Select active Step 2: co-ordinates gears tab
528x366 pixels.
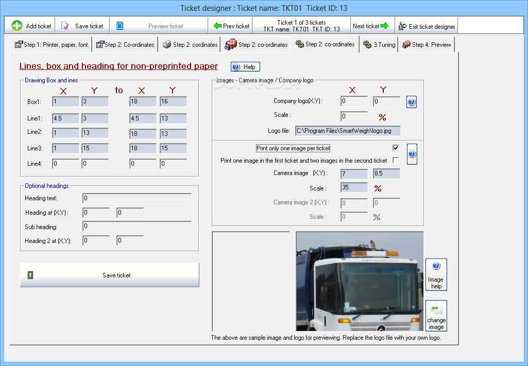(325, 44)
